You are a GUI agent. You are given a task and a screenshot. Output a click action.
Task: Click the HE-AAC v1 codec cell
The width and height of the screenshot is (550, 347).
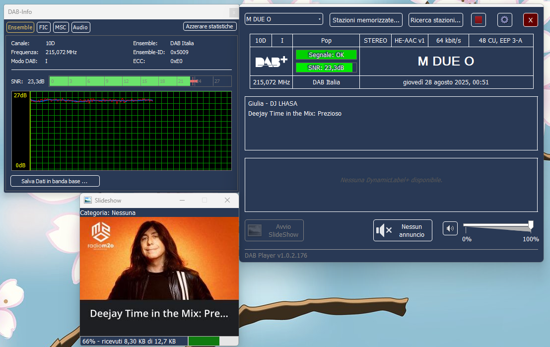[x=410, y=40]
